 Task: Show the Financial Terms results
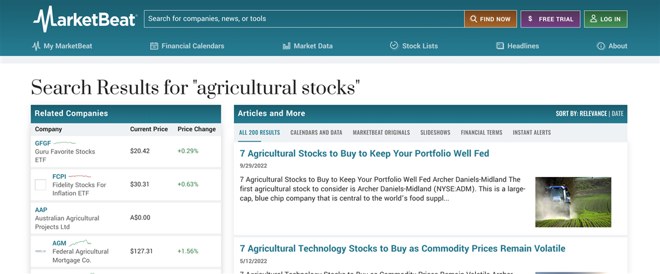click(x=481, y=132)
